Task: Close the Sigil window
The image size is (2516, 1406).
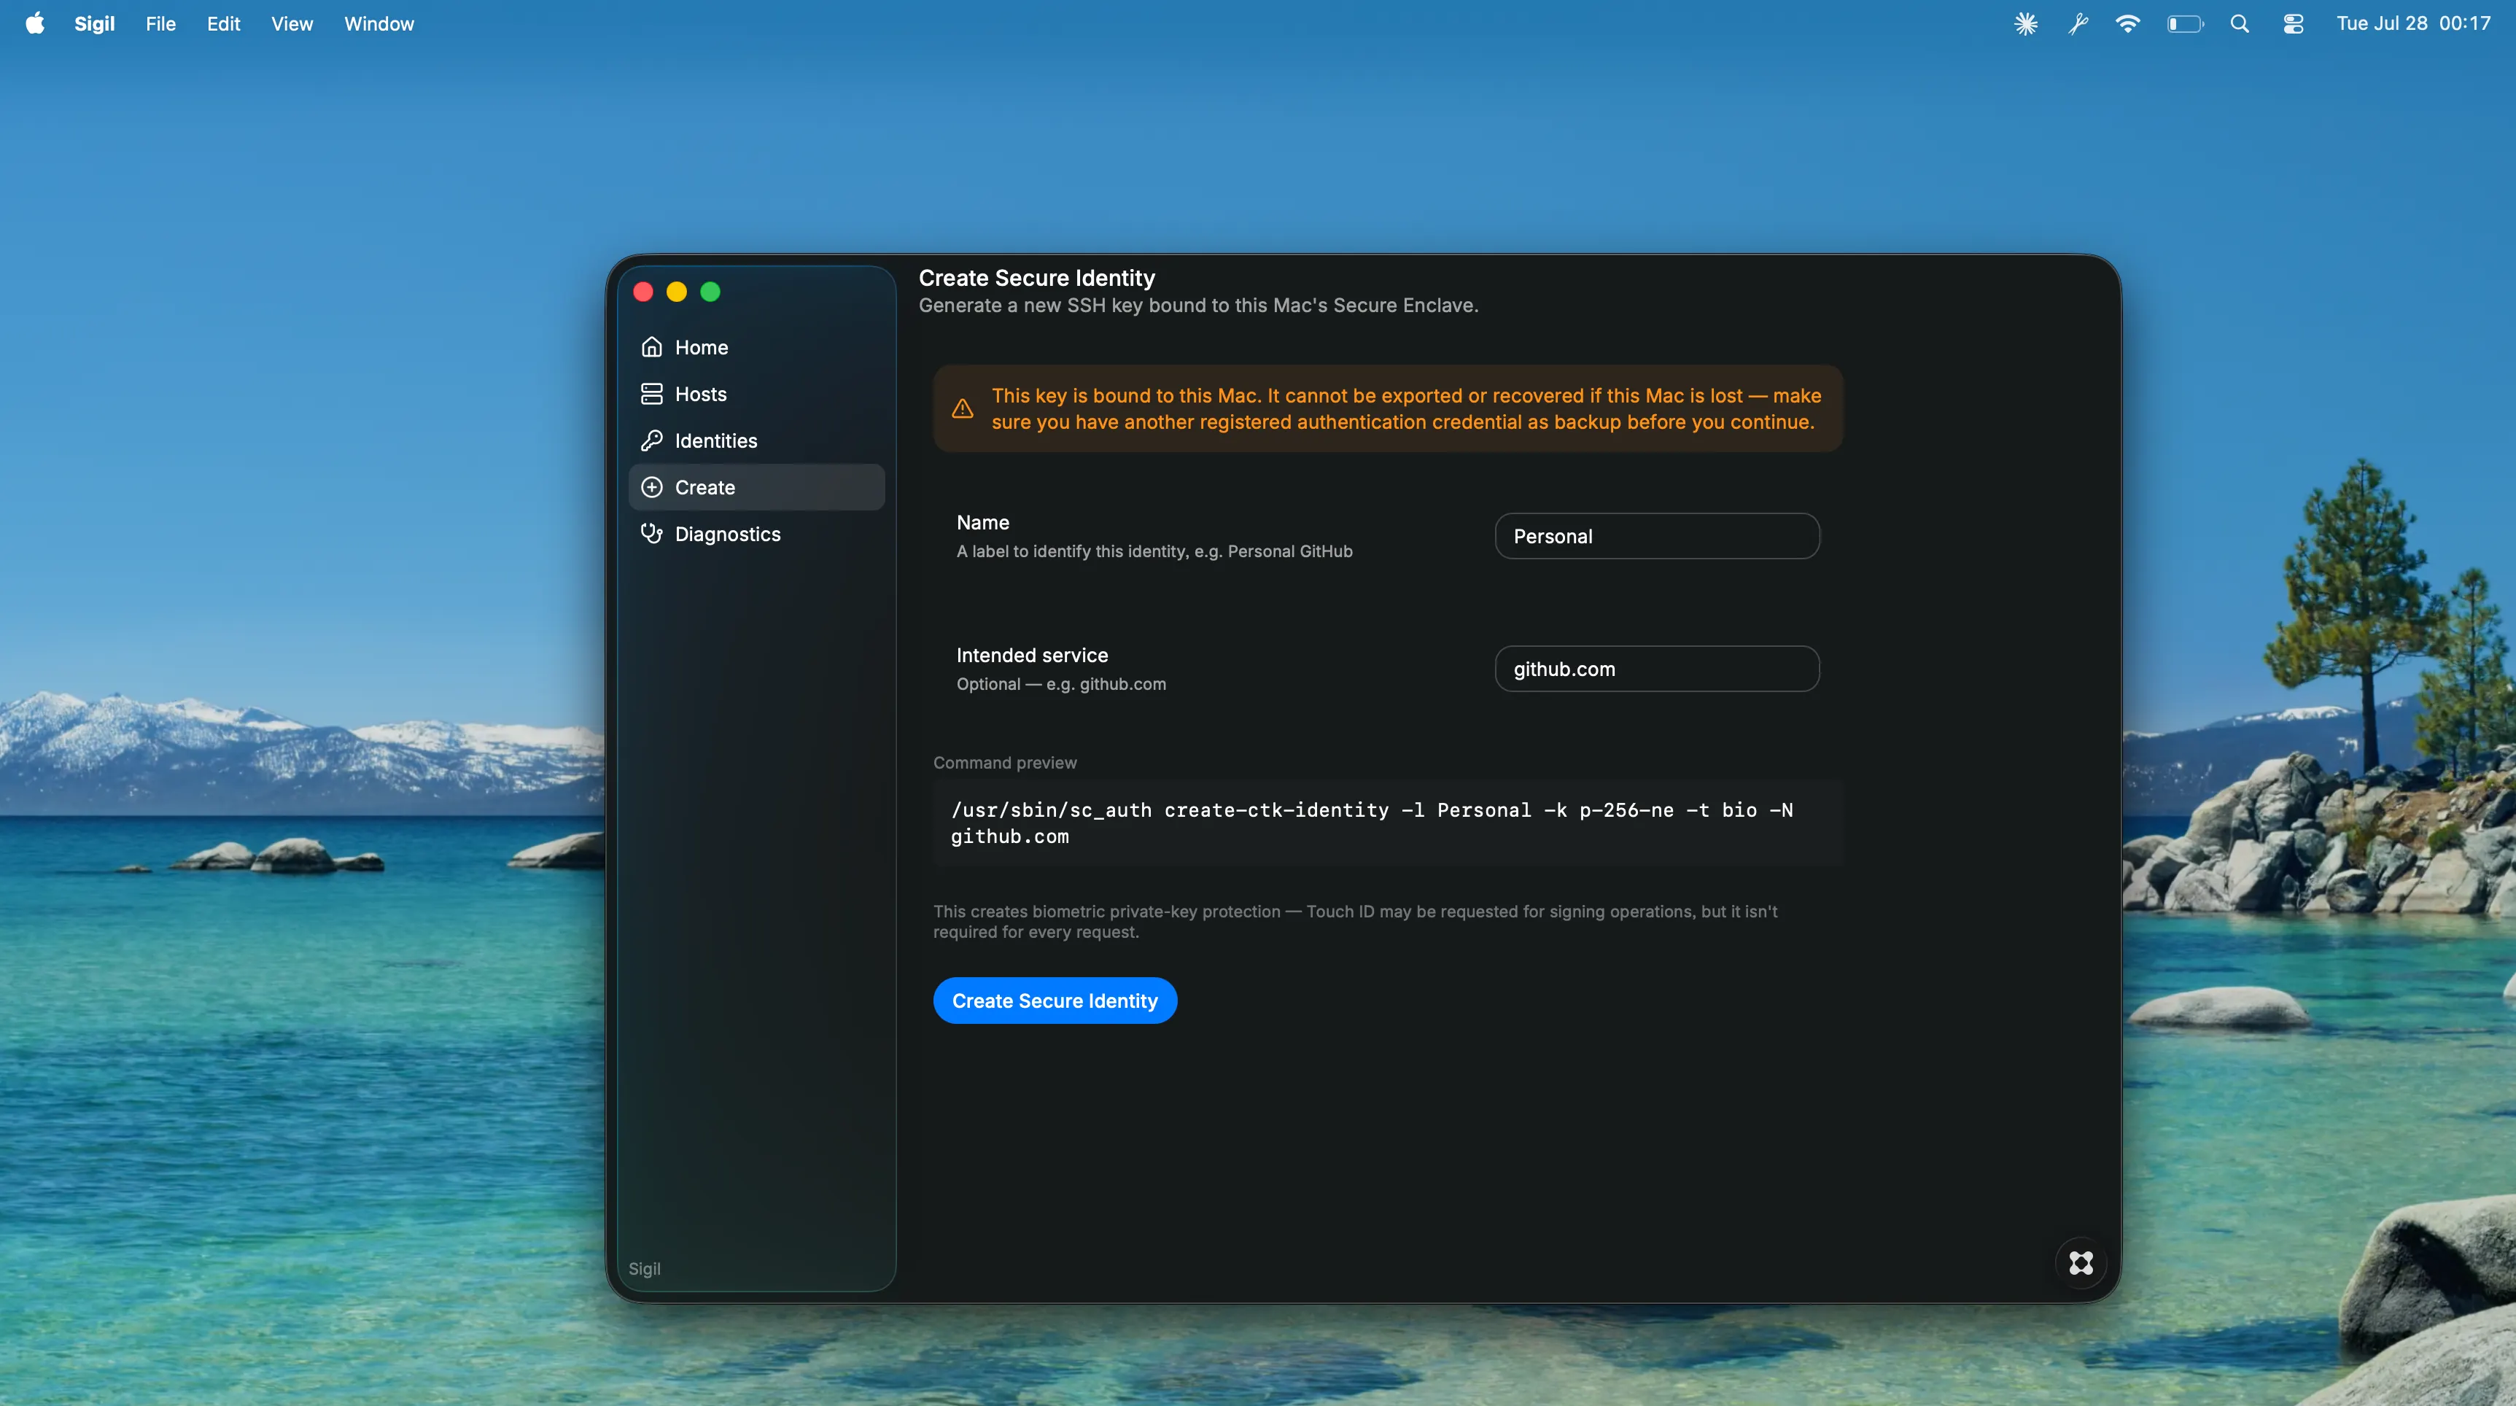Action: pyautogui.click(x=642, y=292)
